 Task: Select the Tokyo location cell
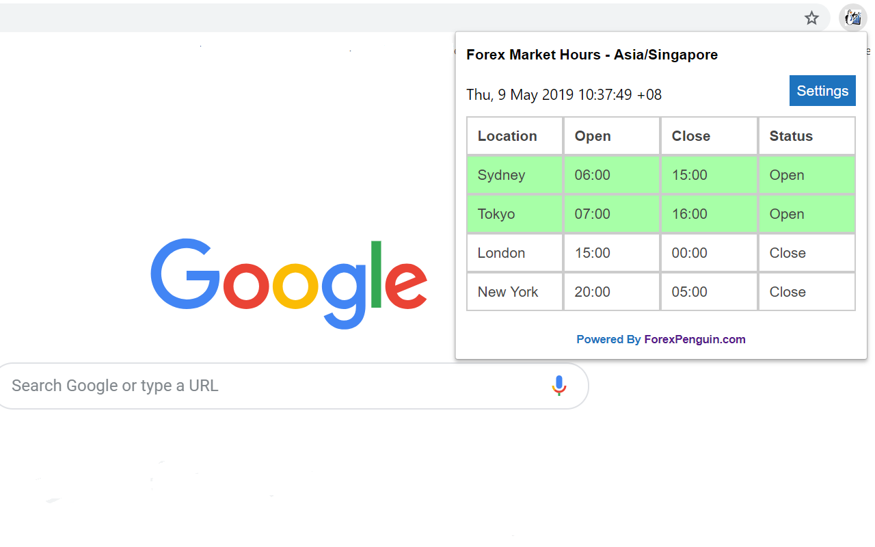515,214
